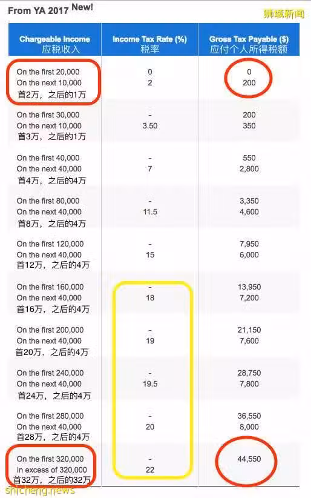Click the 19 percent rate value
This screenshot has width=311, height=498.
click(150, 341)
